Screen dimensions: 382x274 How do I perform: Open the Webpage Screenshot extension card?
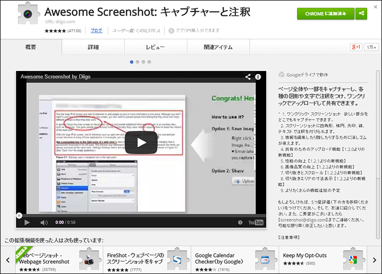coord(59,260)
